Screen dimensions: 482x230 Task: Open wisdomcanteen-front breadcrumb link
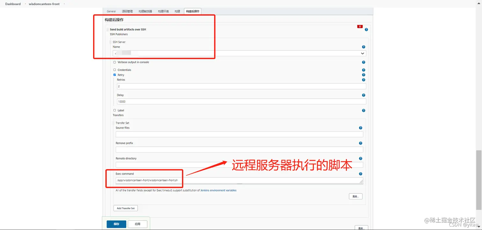(44, 4)
